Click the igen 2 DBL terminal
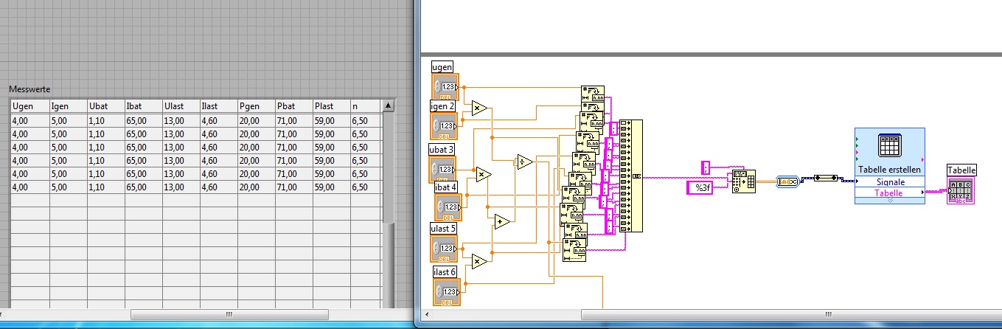Image resolution: width=1002 pixels, height=329 pixels. pos(445,126)
